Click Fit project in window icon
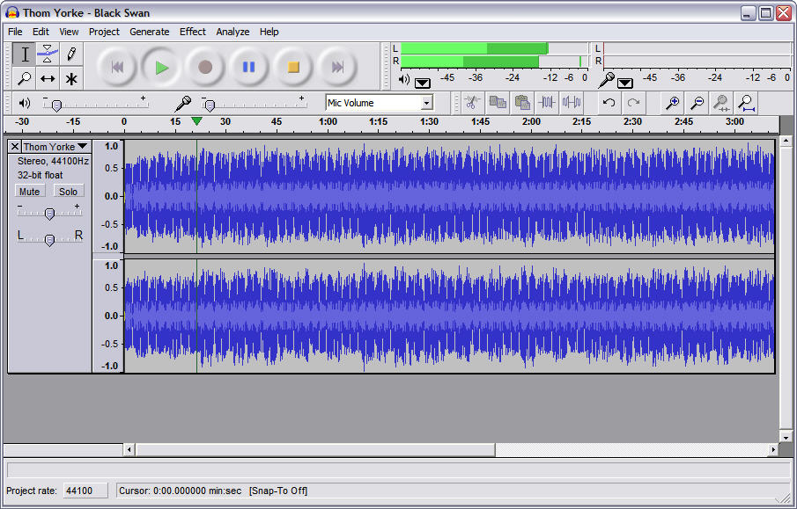 [x=746, y=103]
